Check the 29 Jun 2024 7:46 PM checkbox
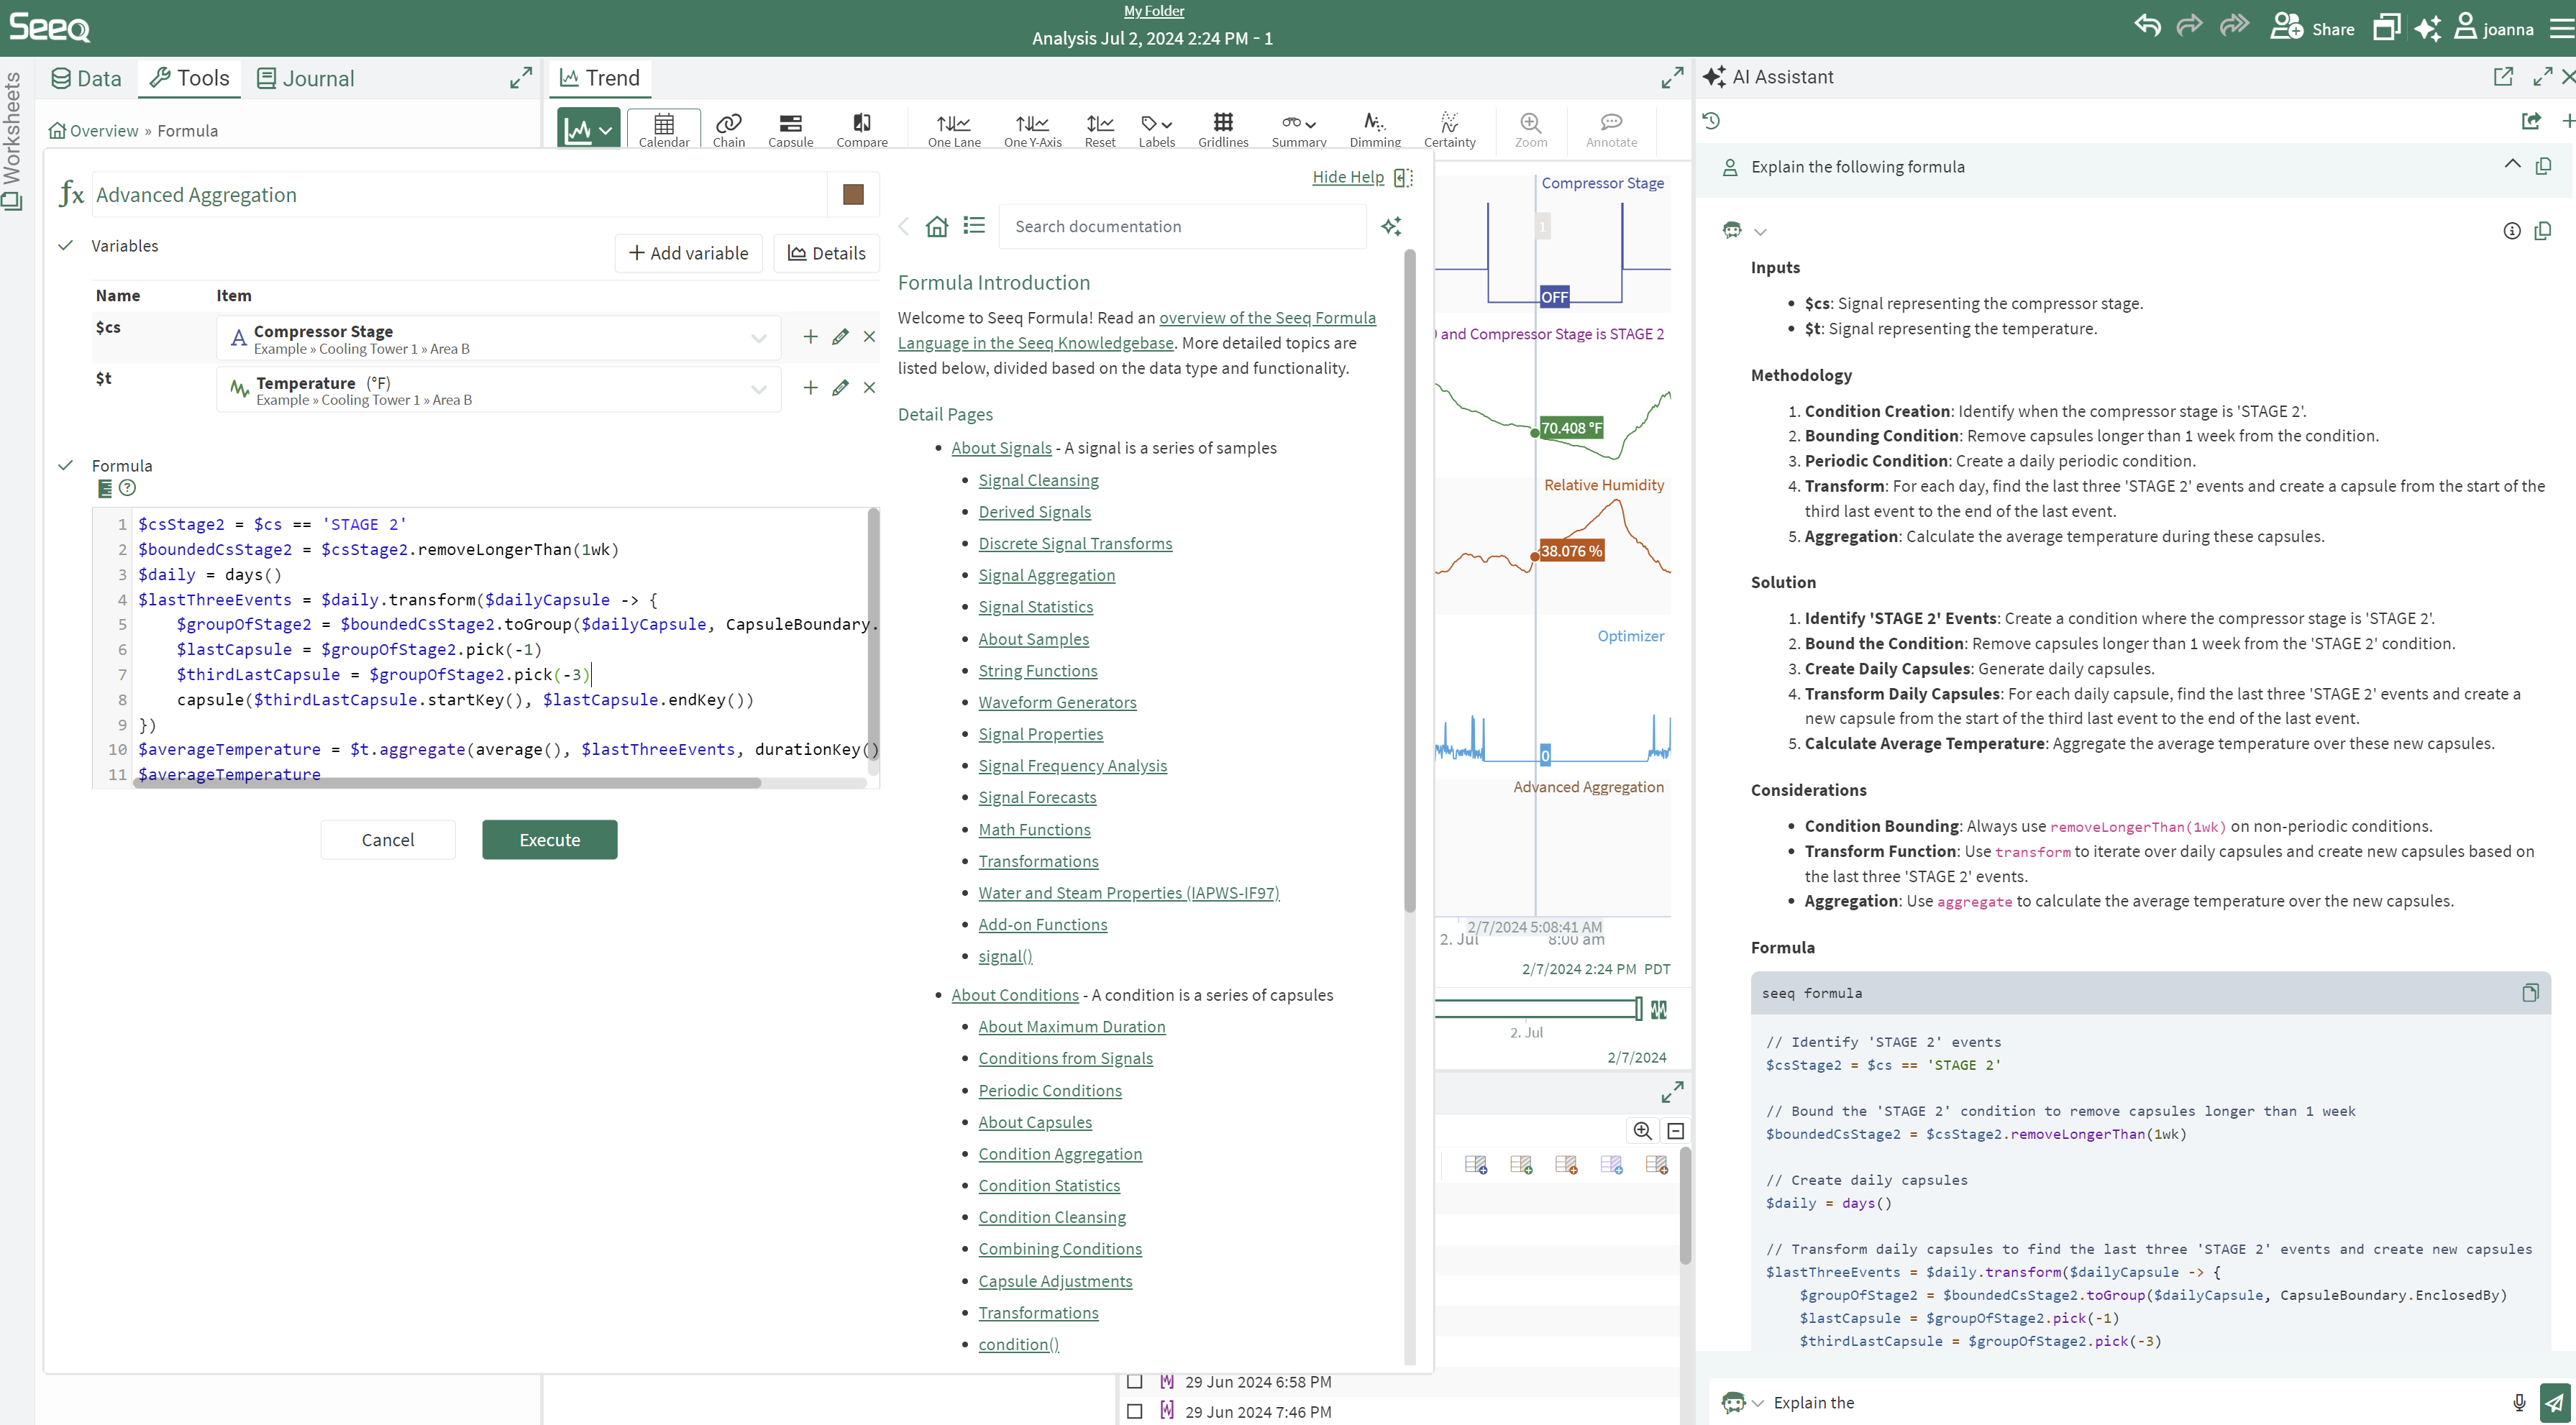The image size is (2576, 1425). [1134, 1411]
